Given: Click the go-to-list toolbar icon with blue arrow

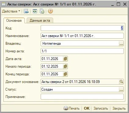Looking at the screenshot, I should (26, 11).
